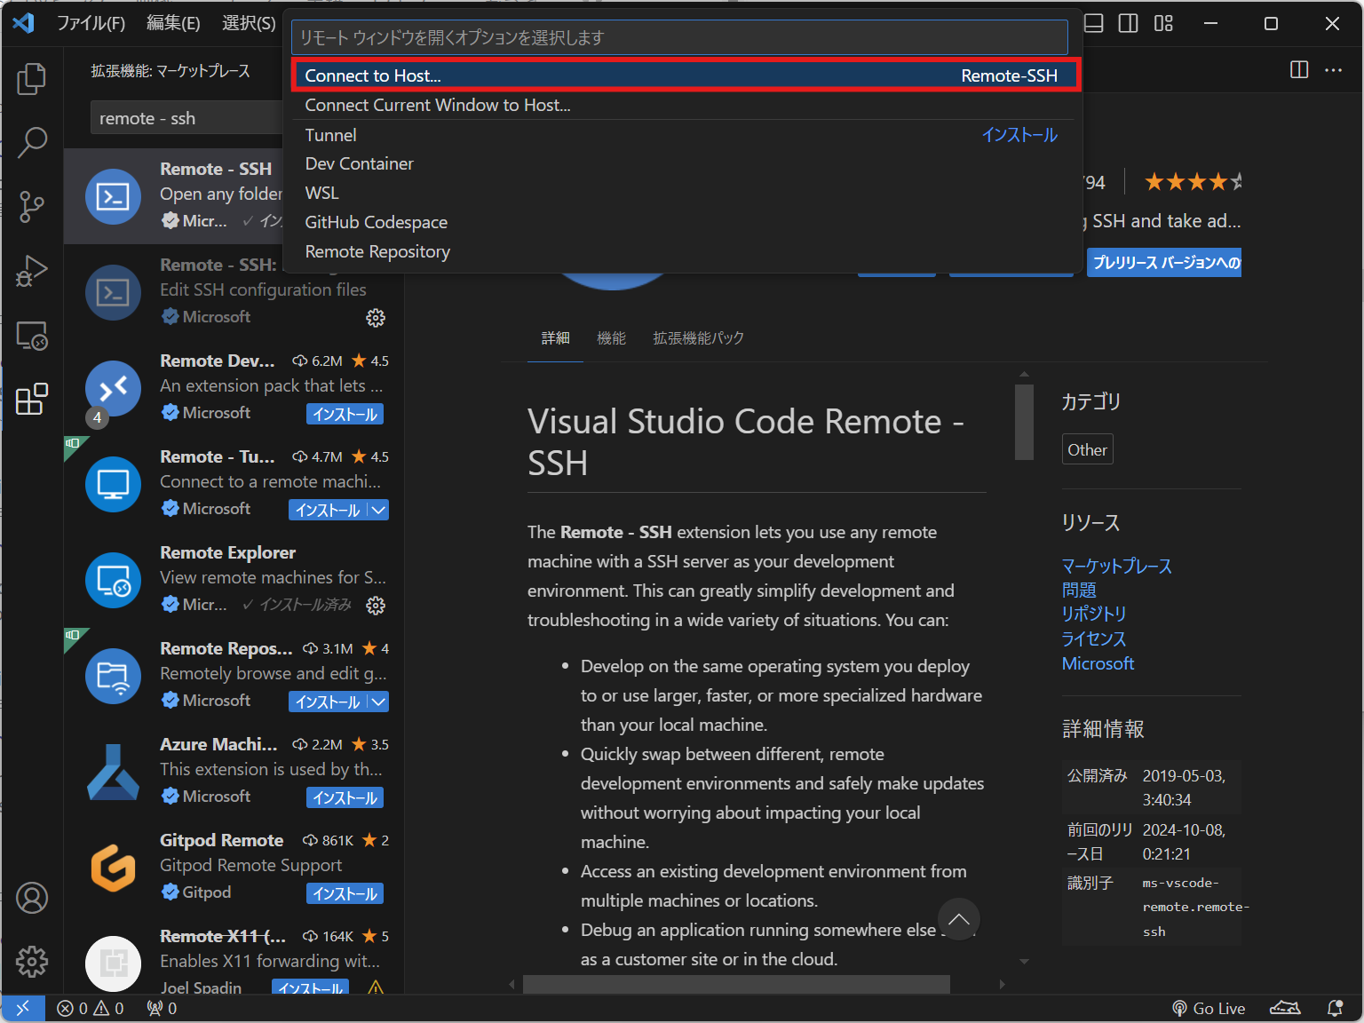Open settings gear for the Remote - SSH extension
This screenshot has height=1023, width=1364.
(376, 317)
